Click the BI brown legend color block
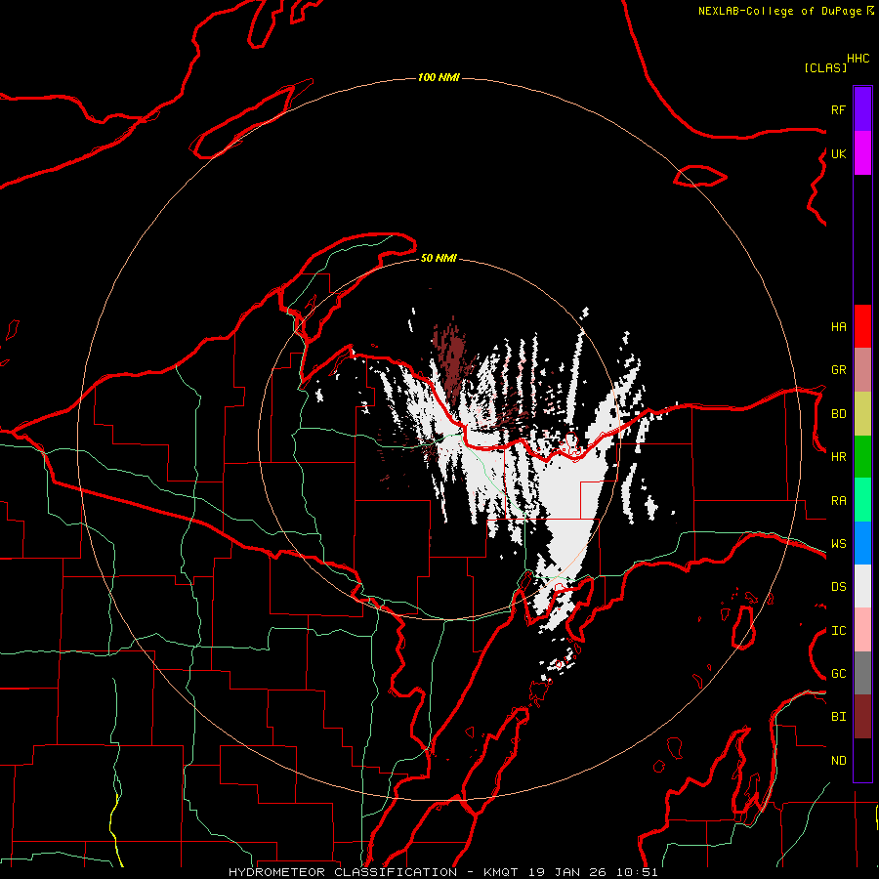879x879 pixels. tap(862, 717)
